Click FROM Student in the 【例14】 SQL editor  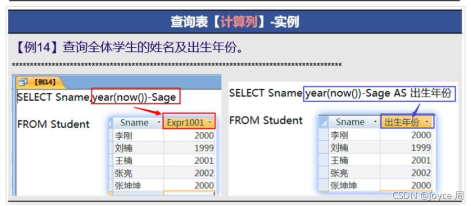tap(53, 124)
